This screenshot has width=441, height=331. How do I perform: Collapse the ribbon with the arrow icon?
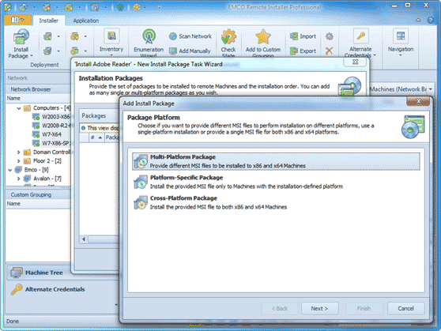(418, 21)
